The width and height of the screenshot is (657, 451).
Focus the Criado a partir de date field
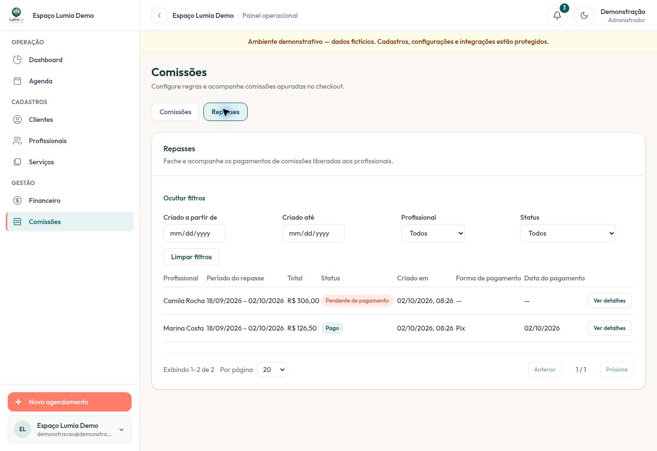click(x=194, y=233)
